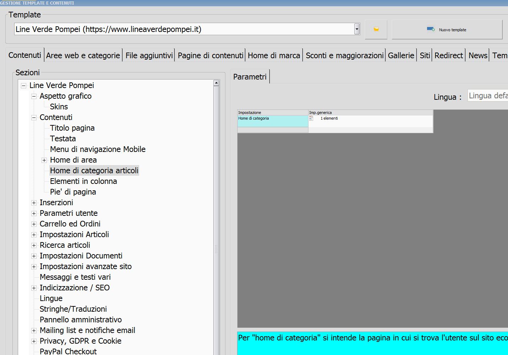Switch to the Contenuti tab
The width and height of the screenshot is (508, 355).
(x=25, y=55)
